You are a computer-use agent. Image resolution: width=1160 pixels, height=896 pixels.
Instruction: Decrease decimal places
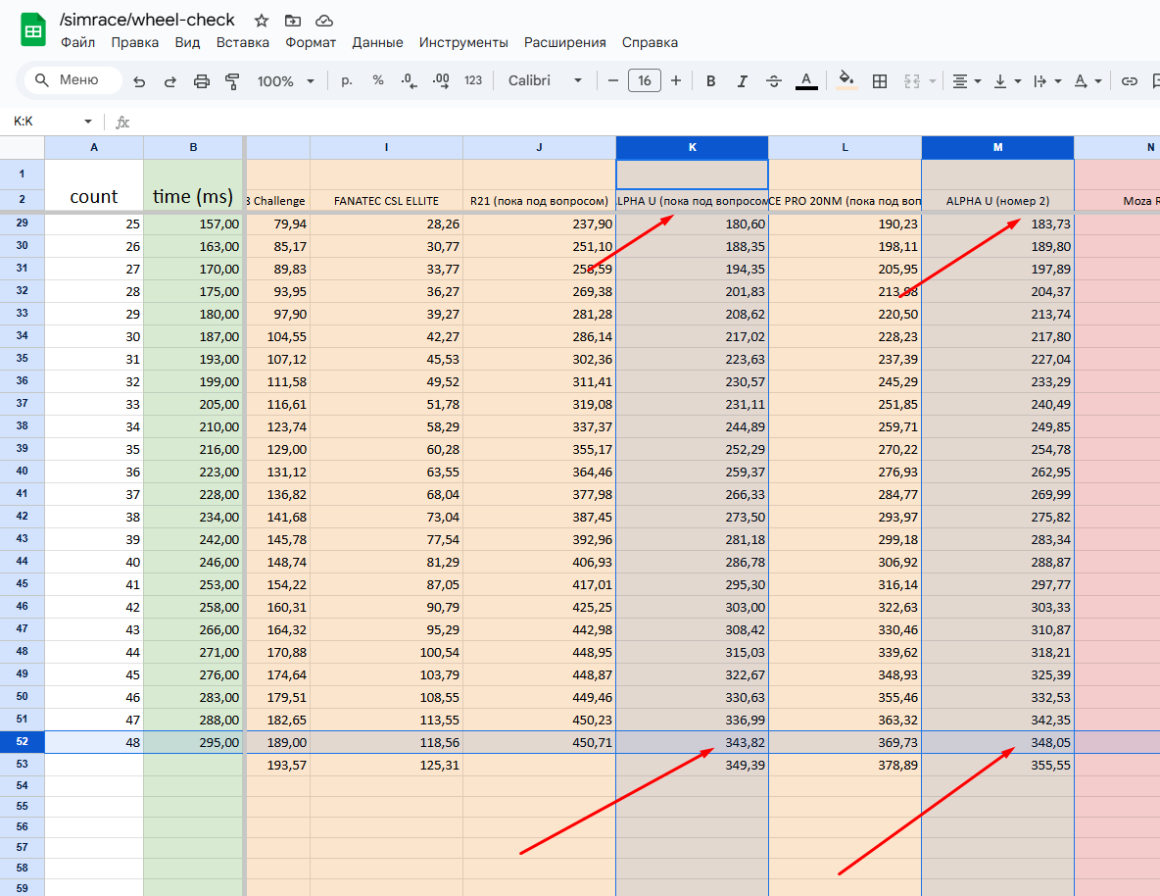(x=410, y=80)
